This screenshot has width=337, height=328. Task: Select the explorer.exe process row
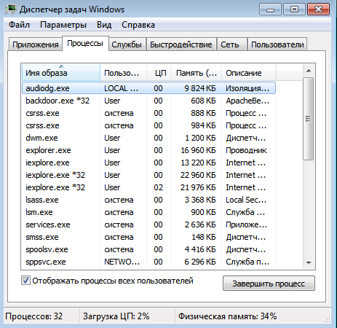coord(148,150)
